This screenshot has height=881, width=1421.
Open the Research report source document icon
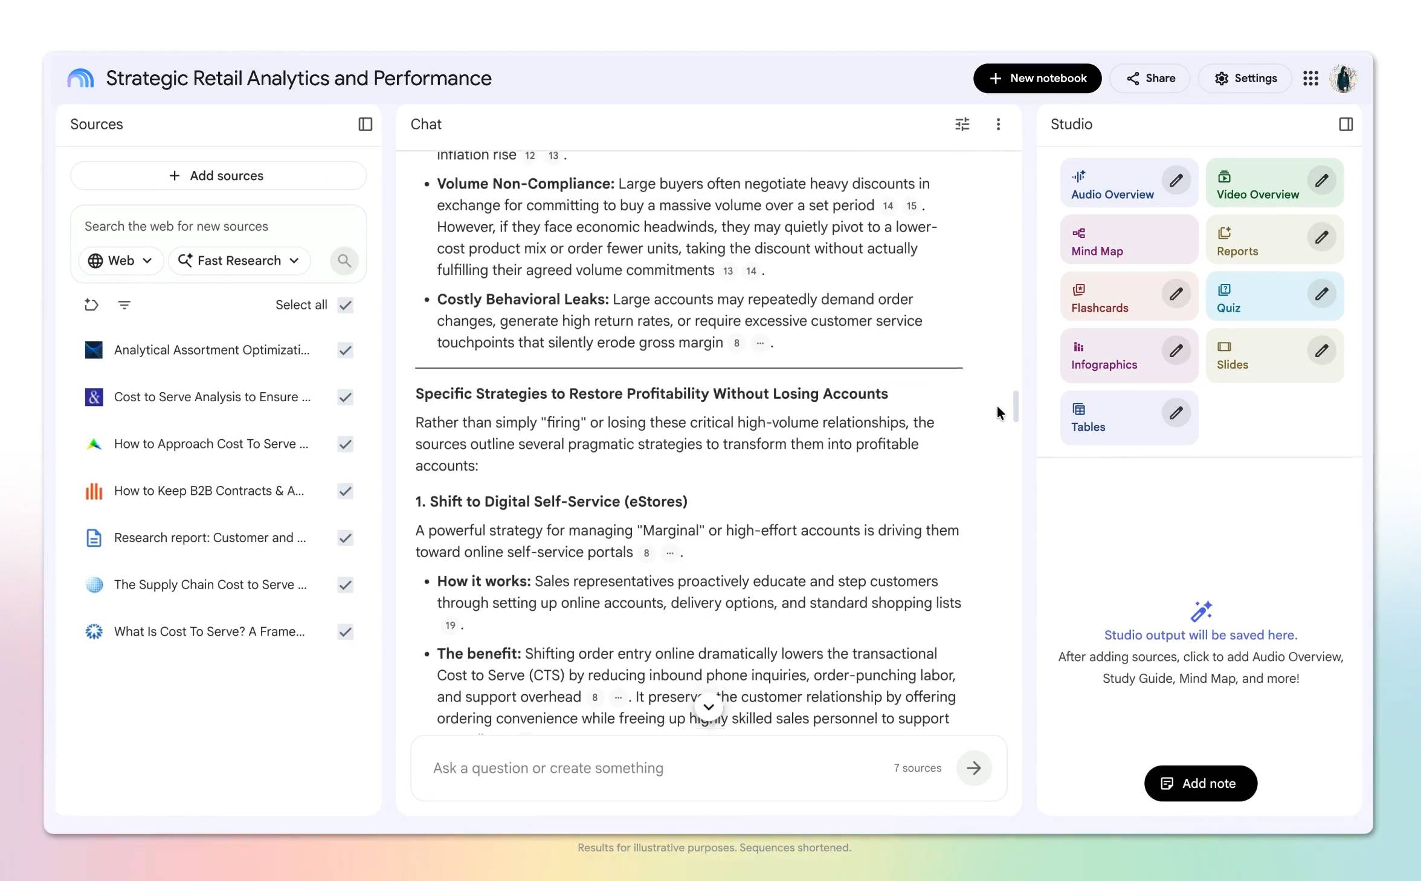click(x=94, y=538)
